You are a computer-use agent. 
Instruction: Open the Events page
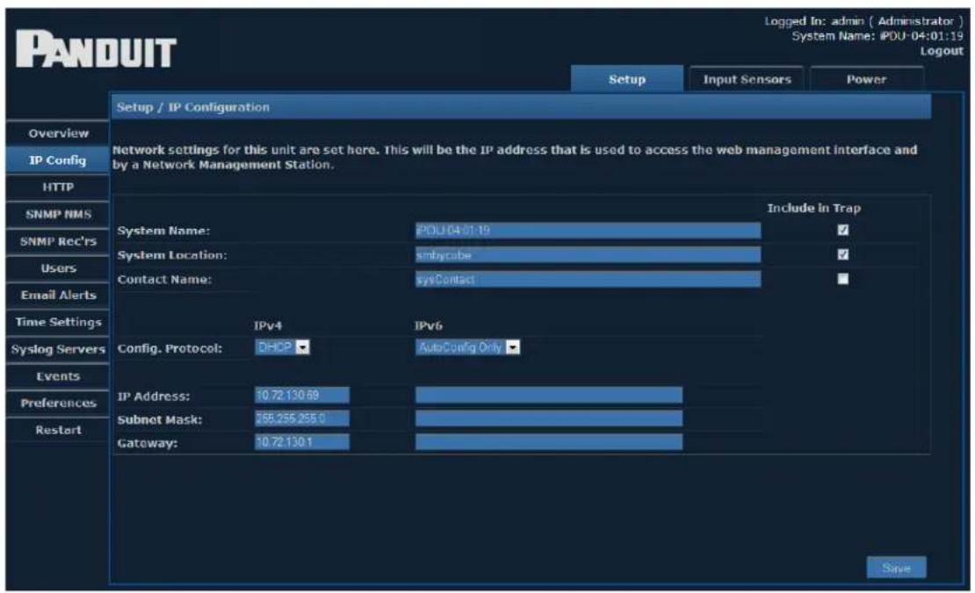[58, 375]
